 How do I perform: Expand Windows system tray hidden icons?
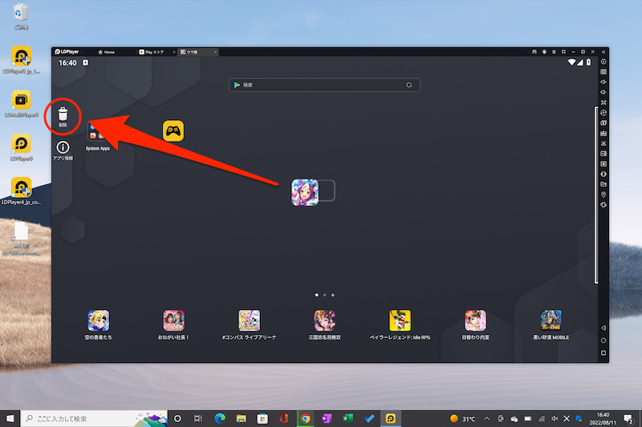click(487, 418)
